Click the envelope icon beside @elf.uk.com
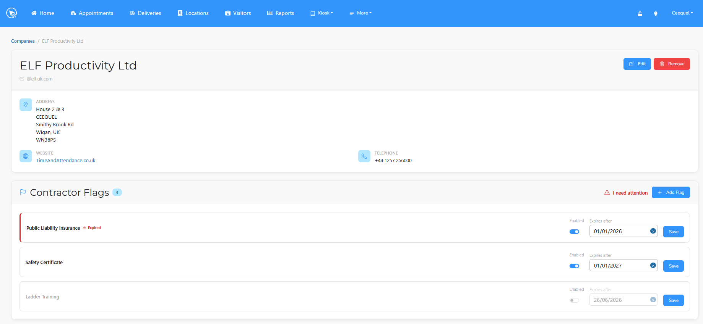The width and height of the screenshot is (703, 324). click(22, 79)
